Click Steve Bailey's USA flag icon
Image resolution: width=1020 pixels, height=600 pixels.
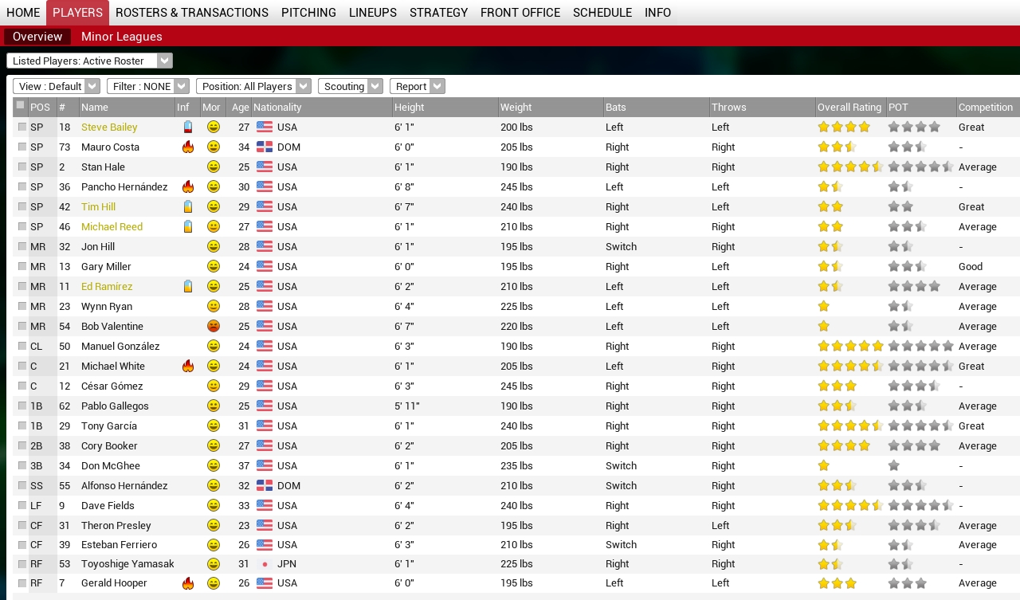click(265, 127)
